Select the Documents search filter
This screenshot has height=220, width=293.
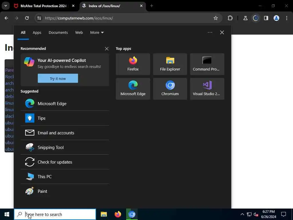click(x=58, y=33)
